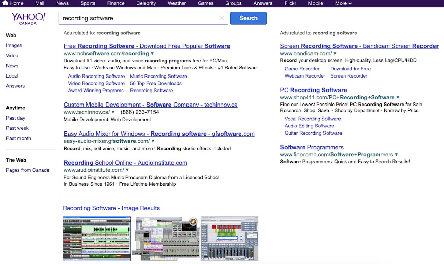Open the dropdown arrow beside www.bandicam.com
The width and height of the screenshot is (444, 264).
(335, 53)
